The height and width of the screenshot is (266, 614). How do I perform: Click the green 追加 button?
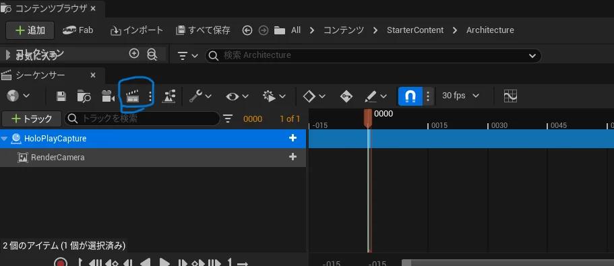pyautogui.click(x=30, y=30)
